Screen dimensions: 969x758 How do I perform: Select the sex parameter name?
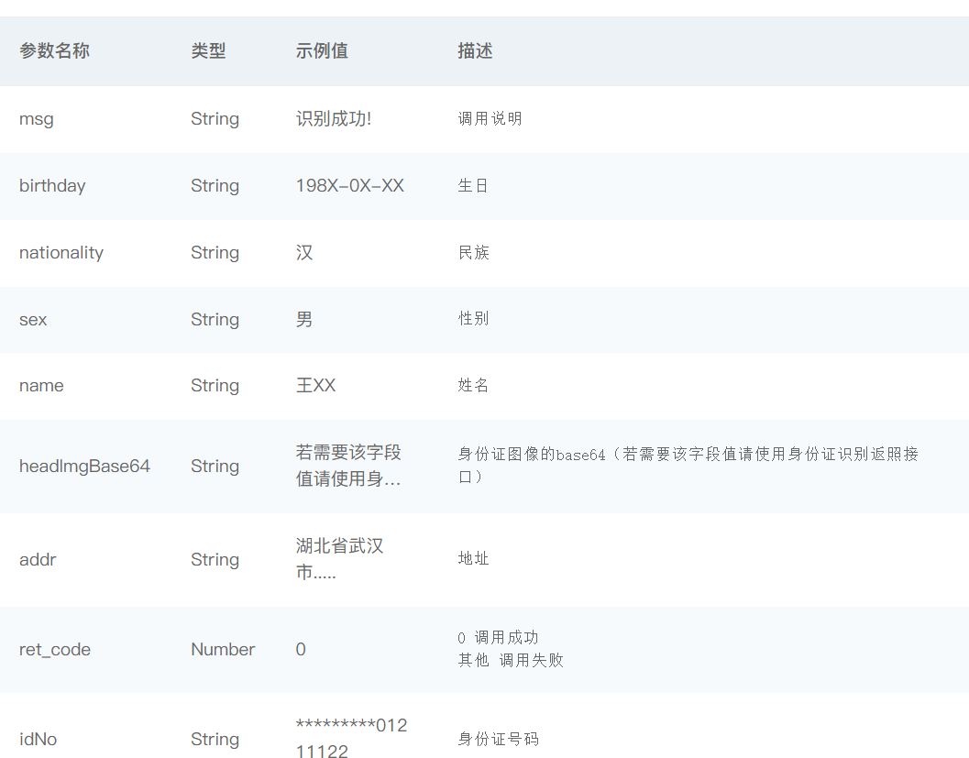pos(33,319)
